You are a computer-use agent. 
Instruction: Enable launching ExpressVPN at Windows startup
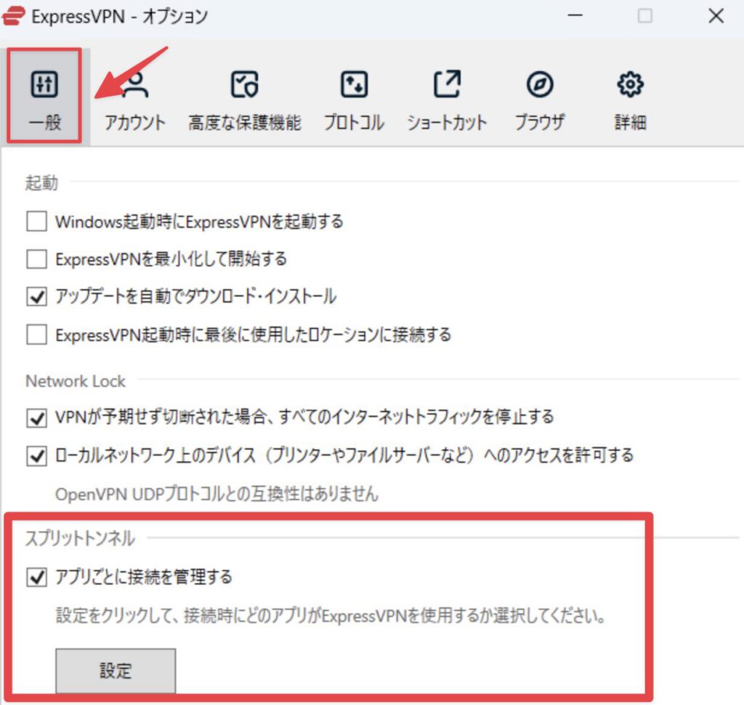(36, 221)
